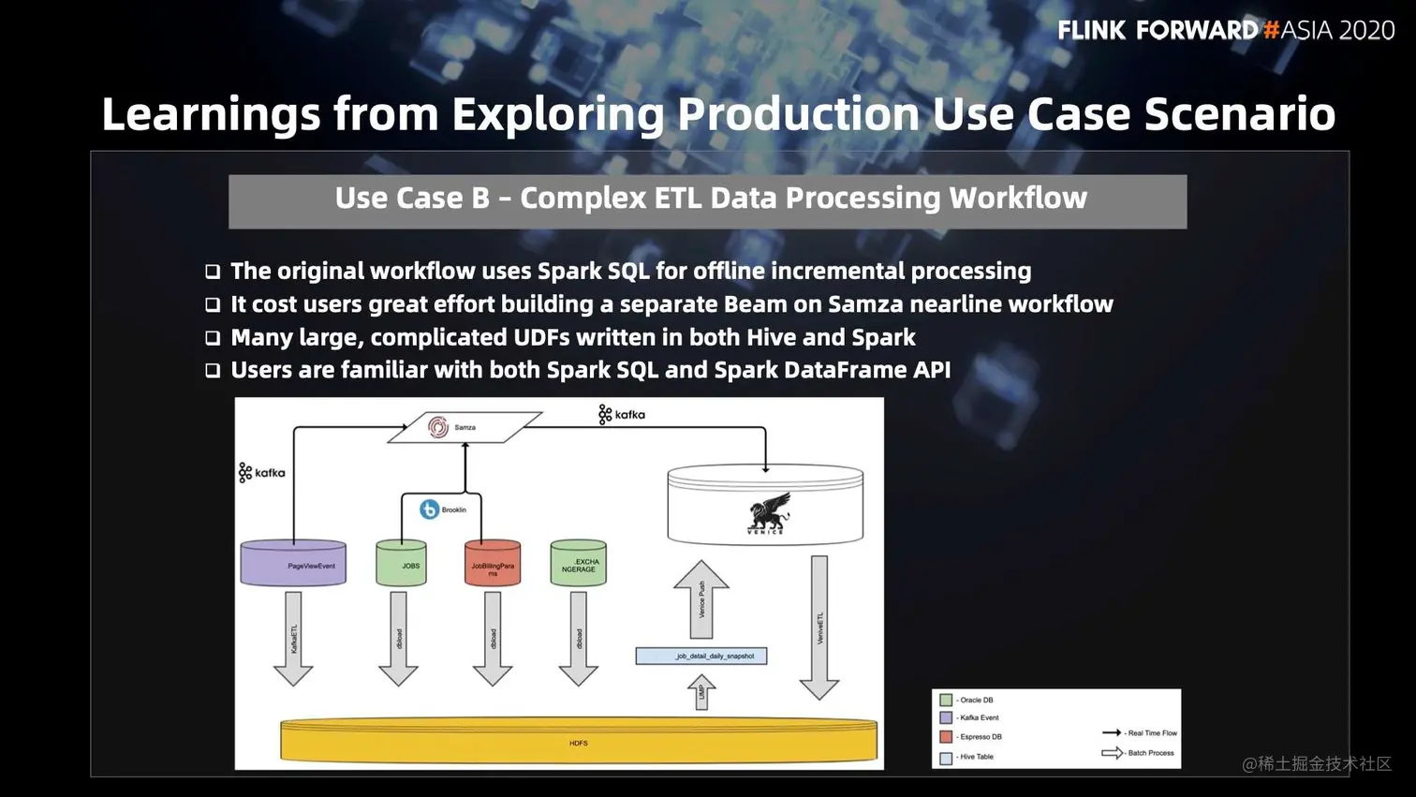Image resolution: width=1416 pixels, height=797 pixels.
Task: Select the green JOBS database cylinder
Action: point(401,563)
